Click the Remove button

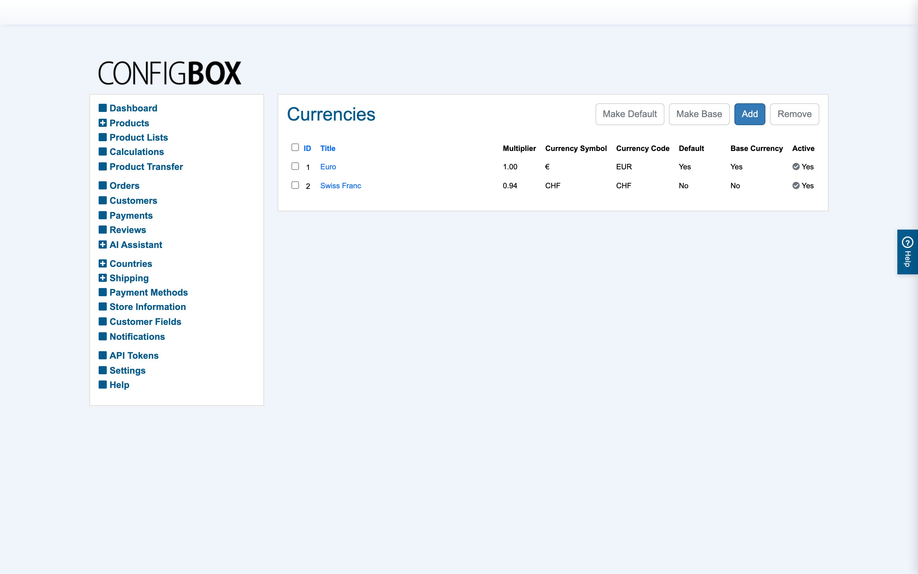tap(794, 114)
